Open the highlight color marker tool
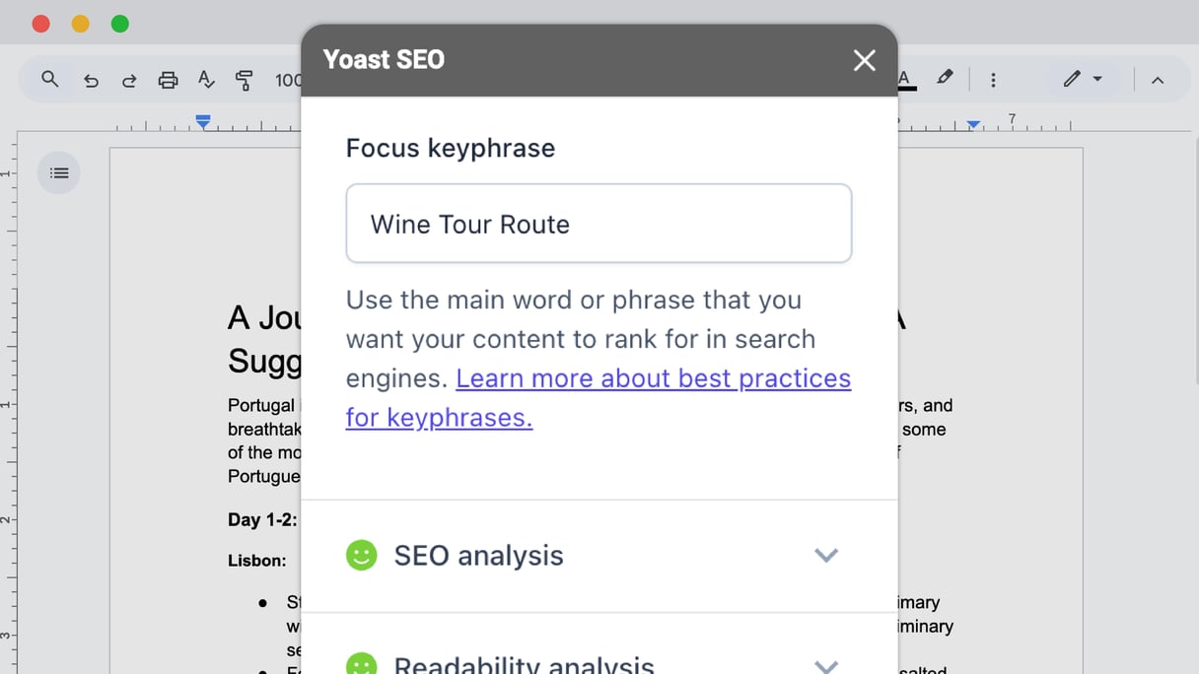Image resolution: width=1199 pixels, height=674 pixels. (x=945, y=77)
